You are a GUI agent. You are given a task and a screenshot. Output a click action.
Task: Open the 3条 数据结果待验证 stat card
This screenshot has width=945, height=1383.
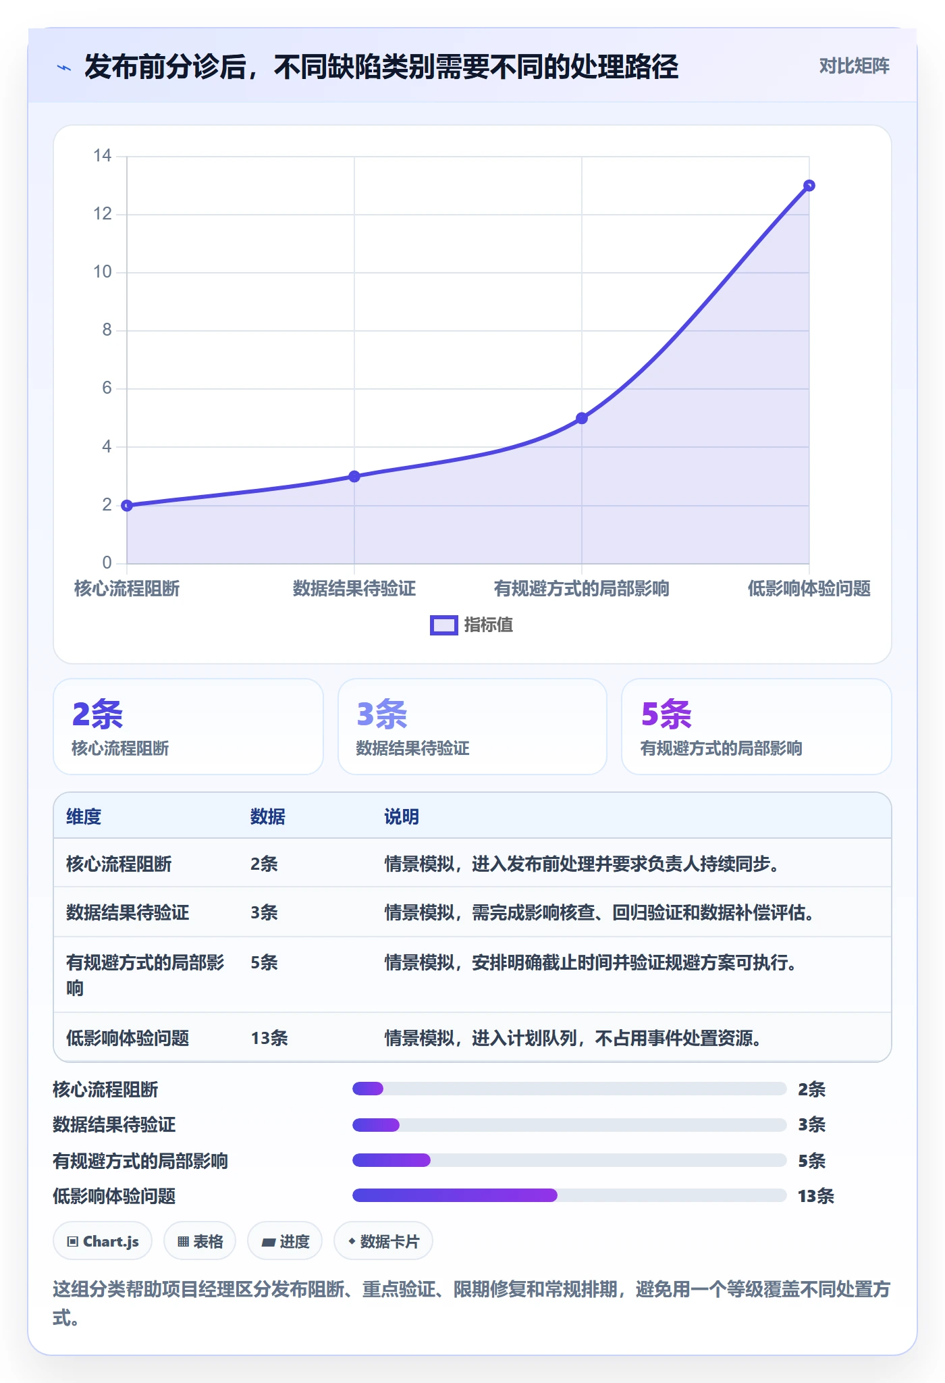point(473,727)
